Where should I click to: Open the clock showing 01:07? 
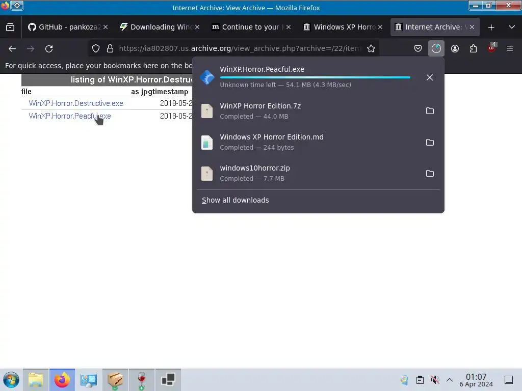click(476, 380)
